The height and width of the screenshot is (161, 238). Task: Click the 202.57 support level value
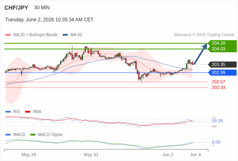tap(219, 82)
